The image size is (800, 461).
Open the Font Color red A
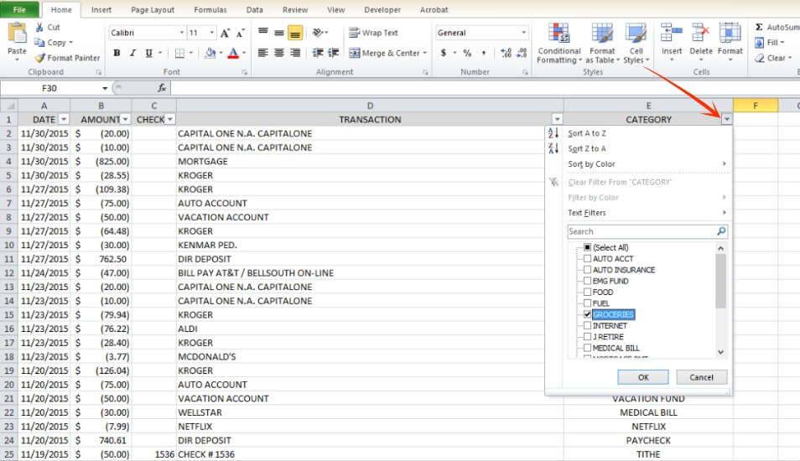[233, 53]
